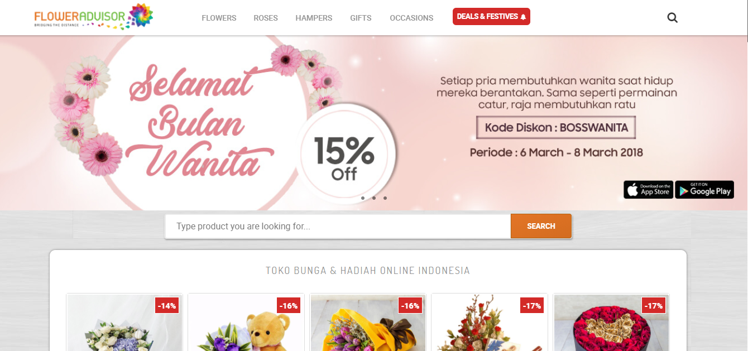
Task: Select the third banner carousel dot
Action: point(385,198)
